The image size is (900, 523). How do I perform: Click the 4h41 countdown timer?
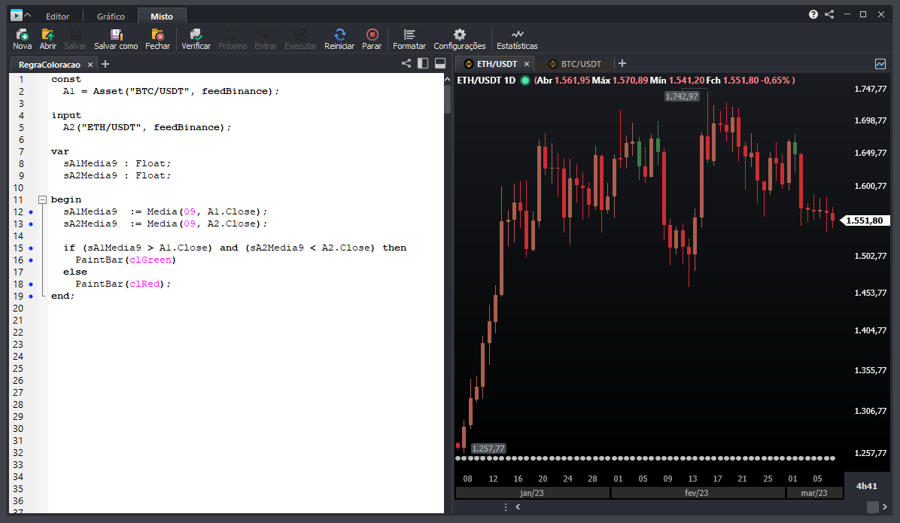point(867,485)
